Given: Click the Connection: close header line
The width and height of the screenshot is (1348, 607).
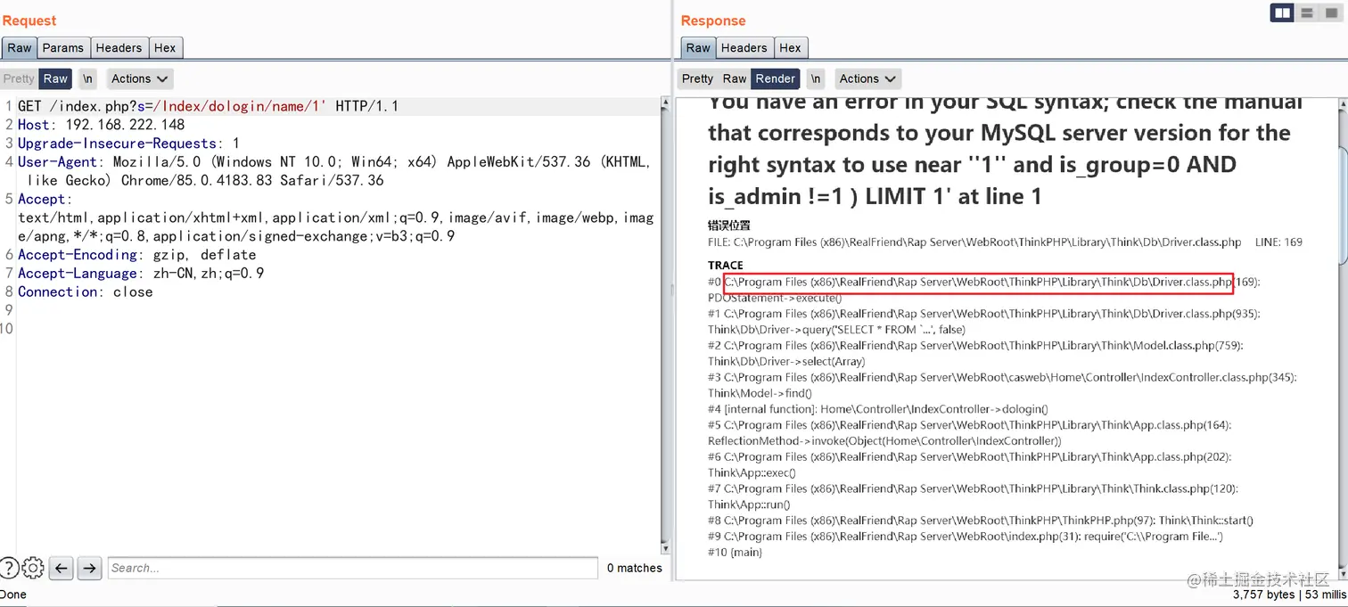Looking at the screenshot, I should (x=86, y=292).
